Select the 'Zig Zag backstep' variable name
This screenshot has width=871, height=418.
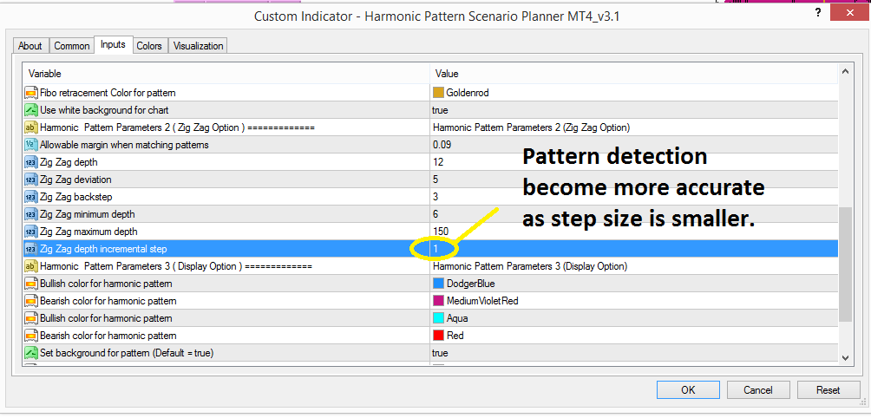point(75,197)
